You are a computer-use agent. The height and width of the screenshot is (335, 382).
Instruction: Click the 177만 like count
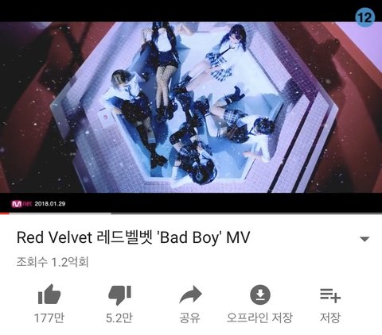click(49, 318)
